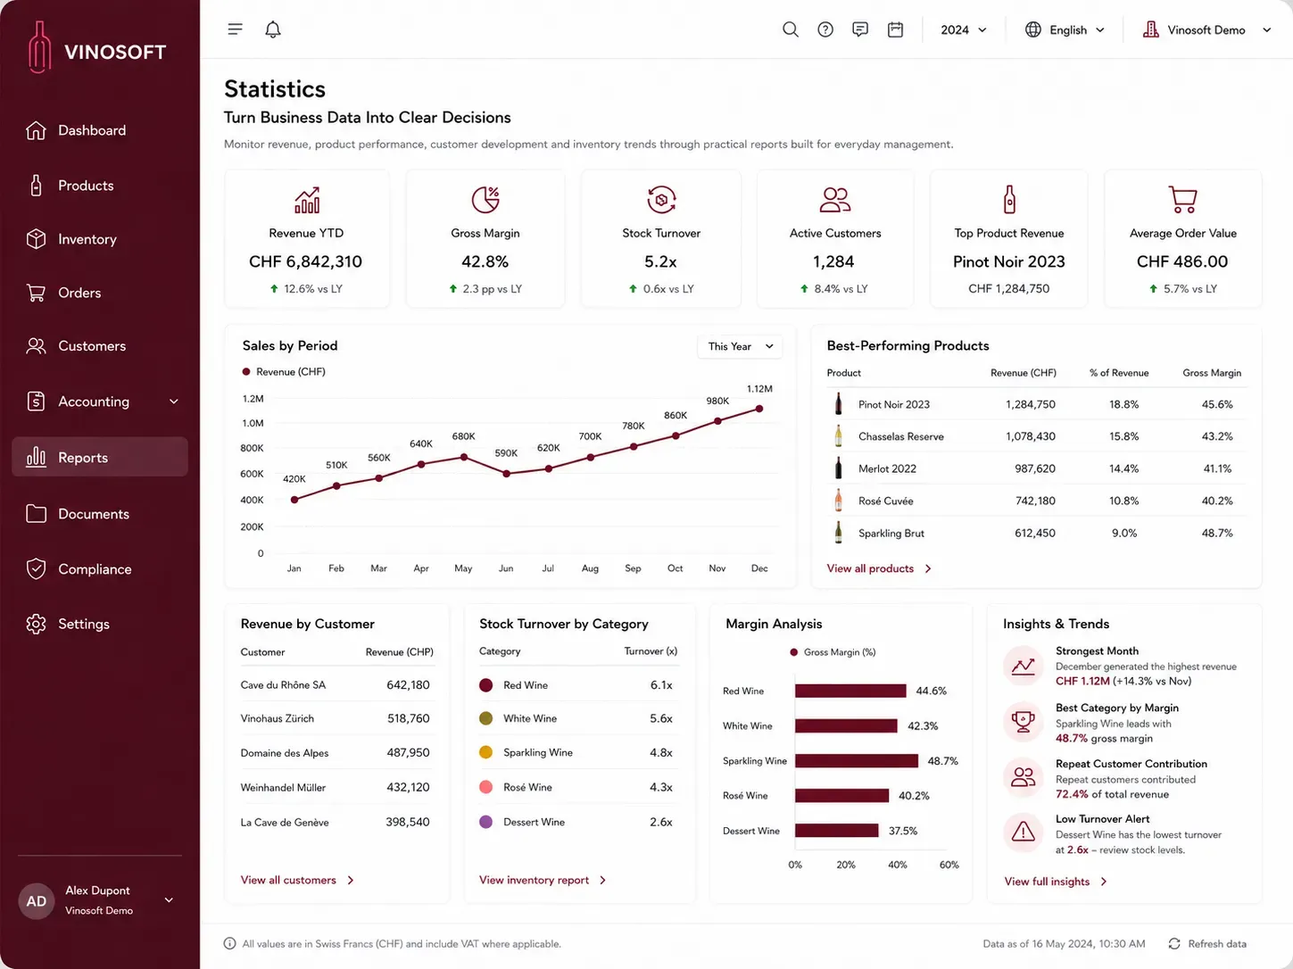Screen dimensions: 1293x969
Task: Expand the Alex Dupont user menu chevron
Action: [x=169, y=900]
